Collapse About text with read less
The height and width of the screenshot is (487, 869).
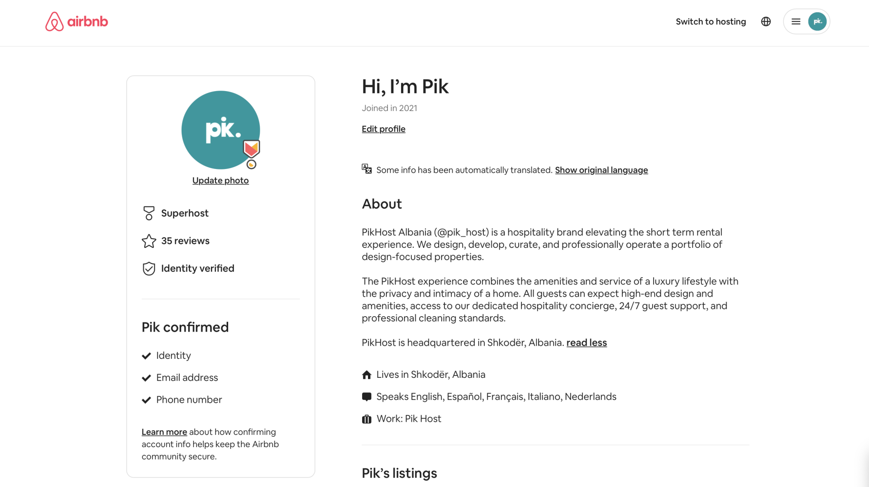(586, 343)
